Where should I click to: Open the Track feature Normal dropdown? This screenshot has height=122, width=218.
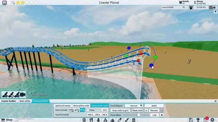[134, 106]
